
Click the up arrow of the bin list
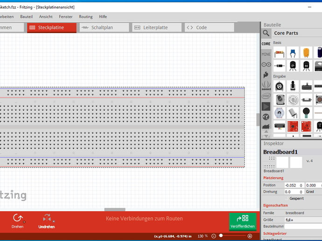point(266,131)
